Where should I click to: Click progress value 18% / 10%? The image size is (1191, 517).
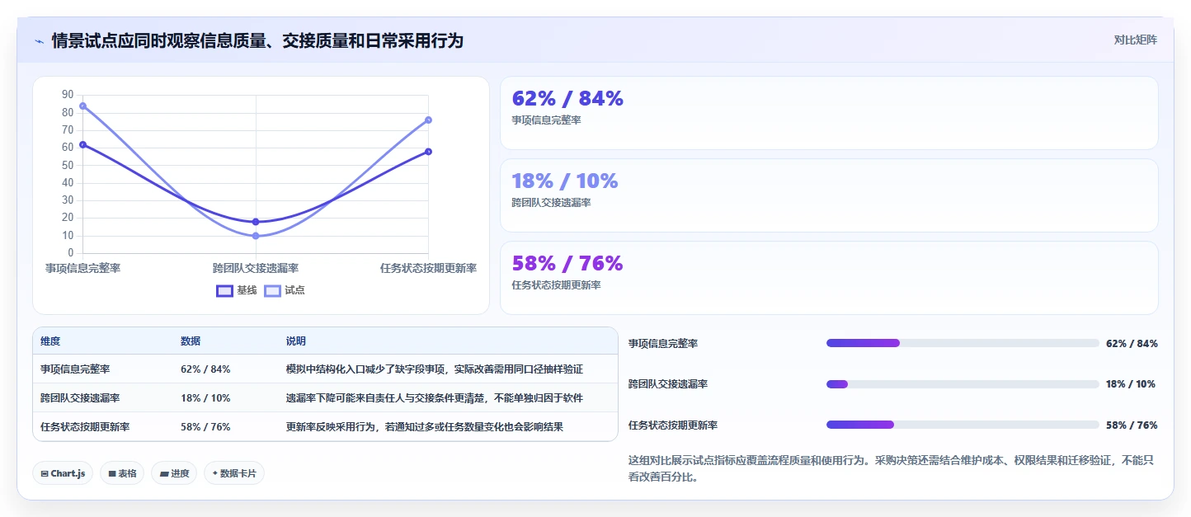1131,384
